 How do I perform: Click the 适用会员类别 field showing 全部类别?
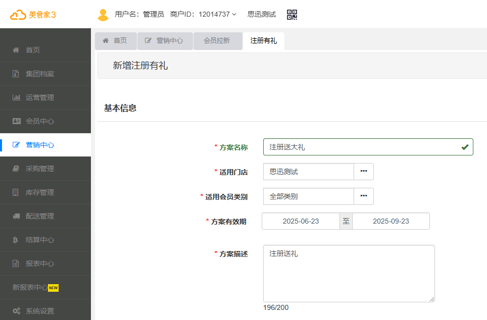308,196
